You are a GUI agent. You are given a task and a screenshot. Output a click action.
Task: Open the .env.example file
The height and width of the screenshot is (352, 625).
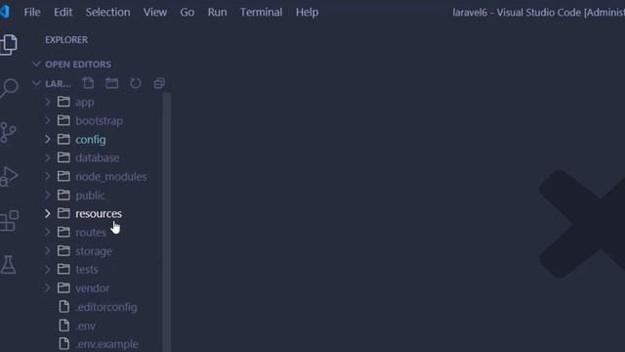coord(106,344)
